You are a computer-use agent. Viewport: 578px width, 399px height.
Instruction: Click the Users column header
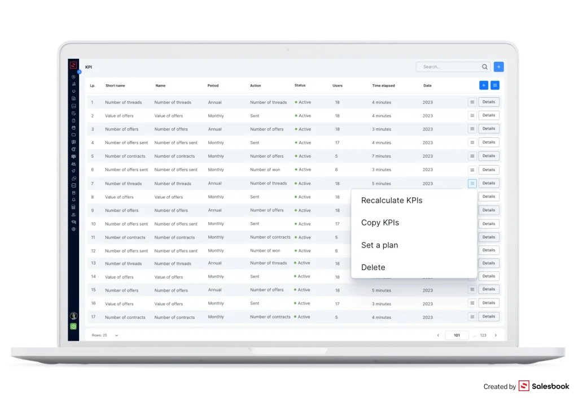point(338,86)
